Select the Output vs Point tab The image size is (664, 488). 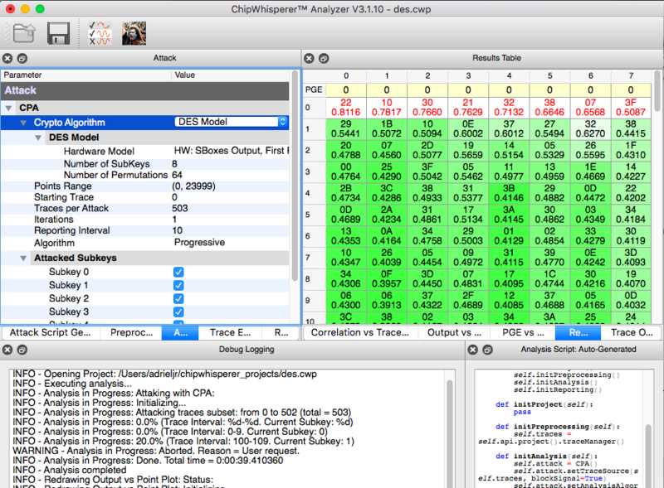tap(453, 332)
